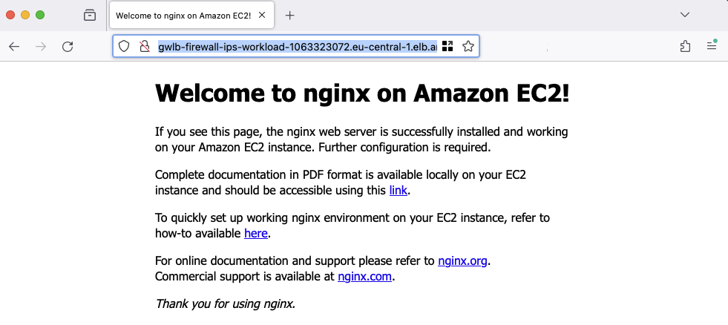
Task: Close the Welcome to nginx tab
Action: (263, 16)
